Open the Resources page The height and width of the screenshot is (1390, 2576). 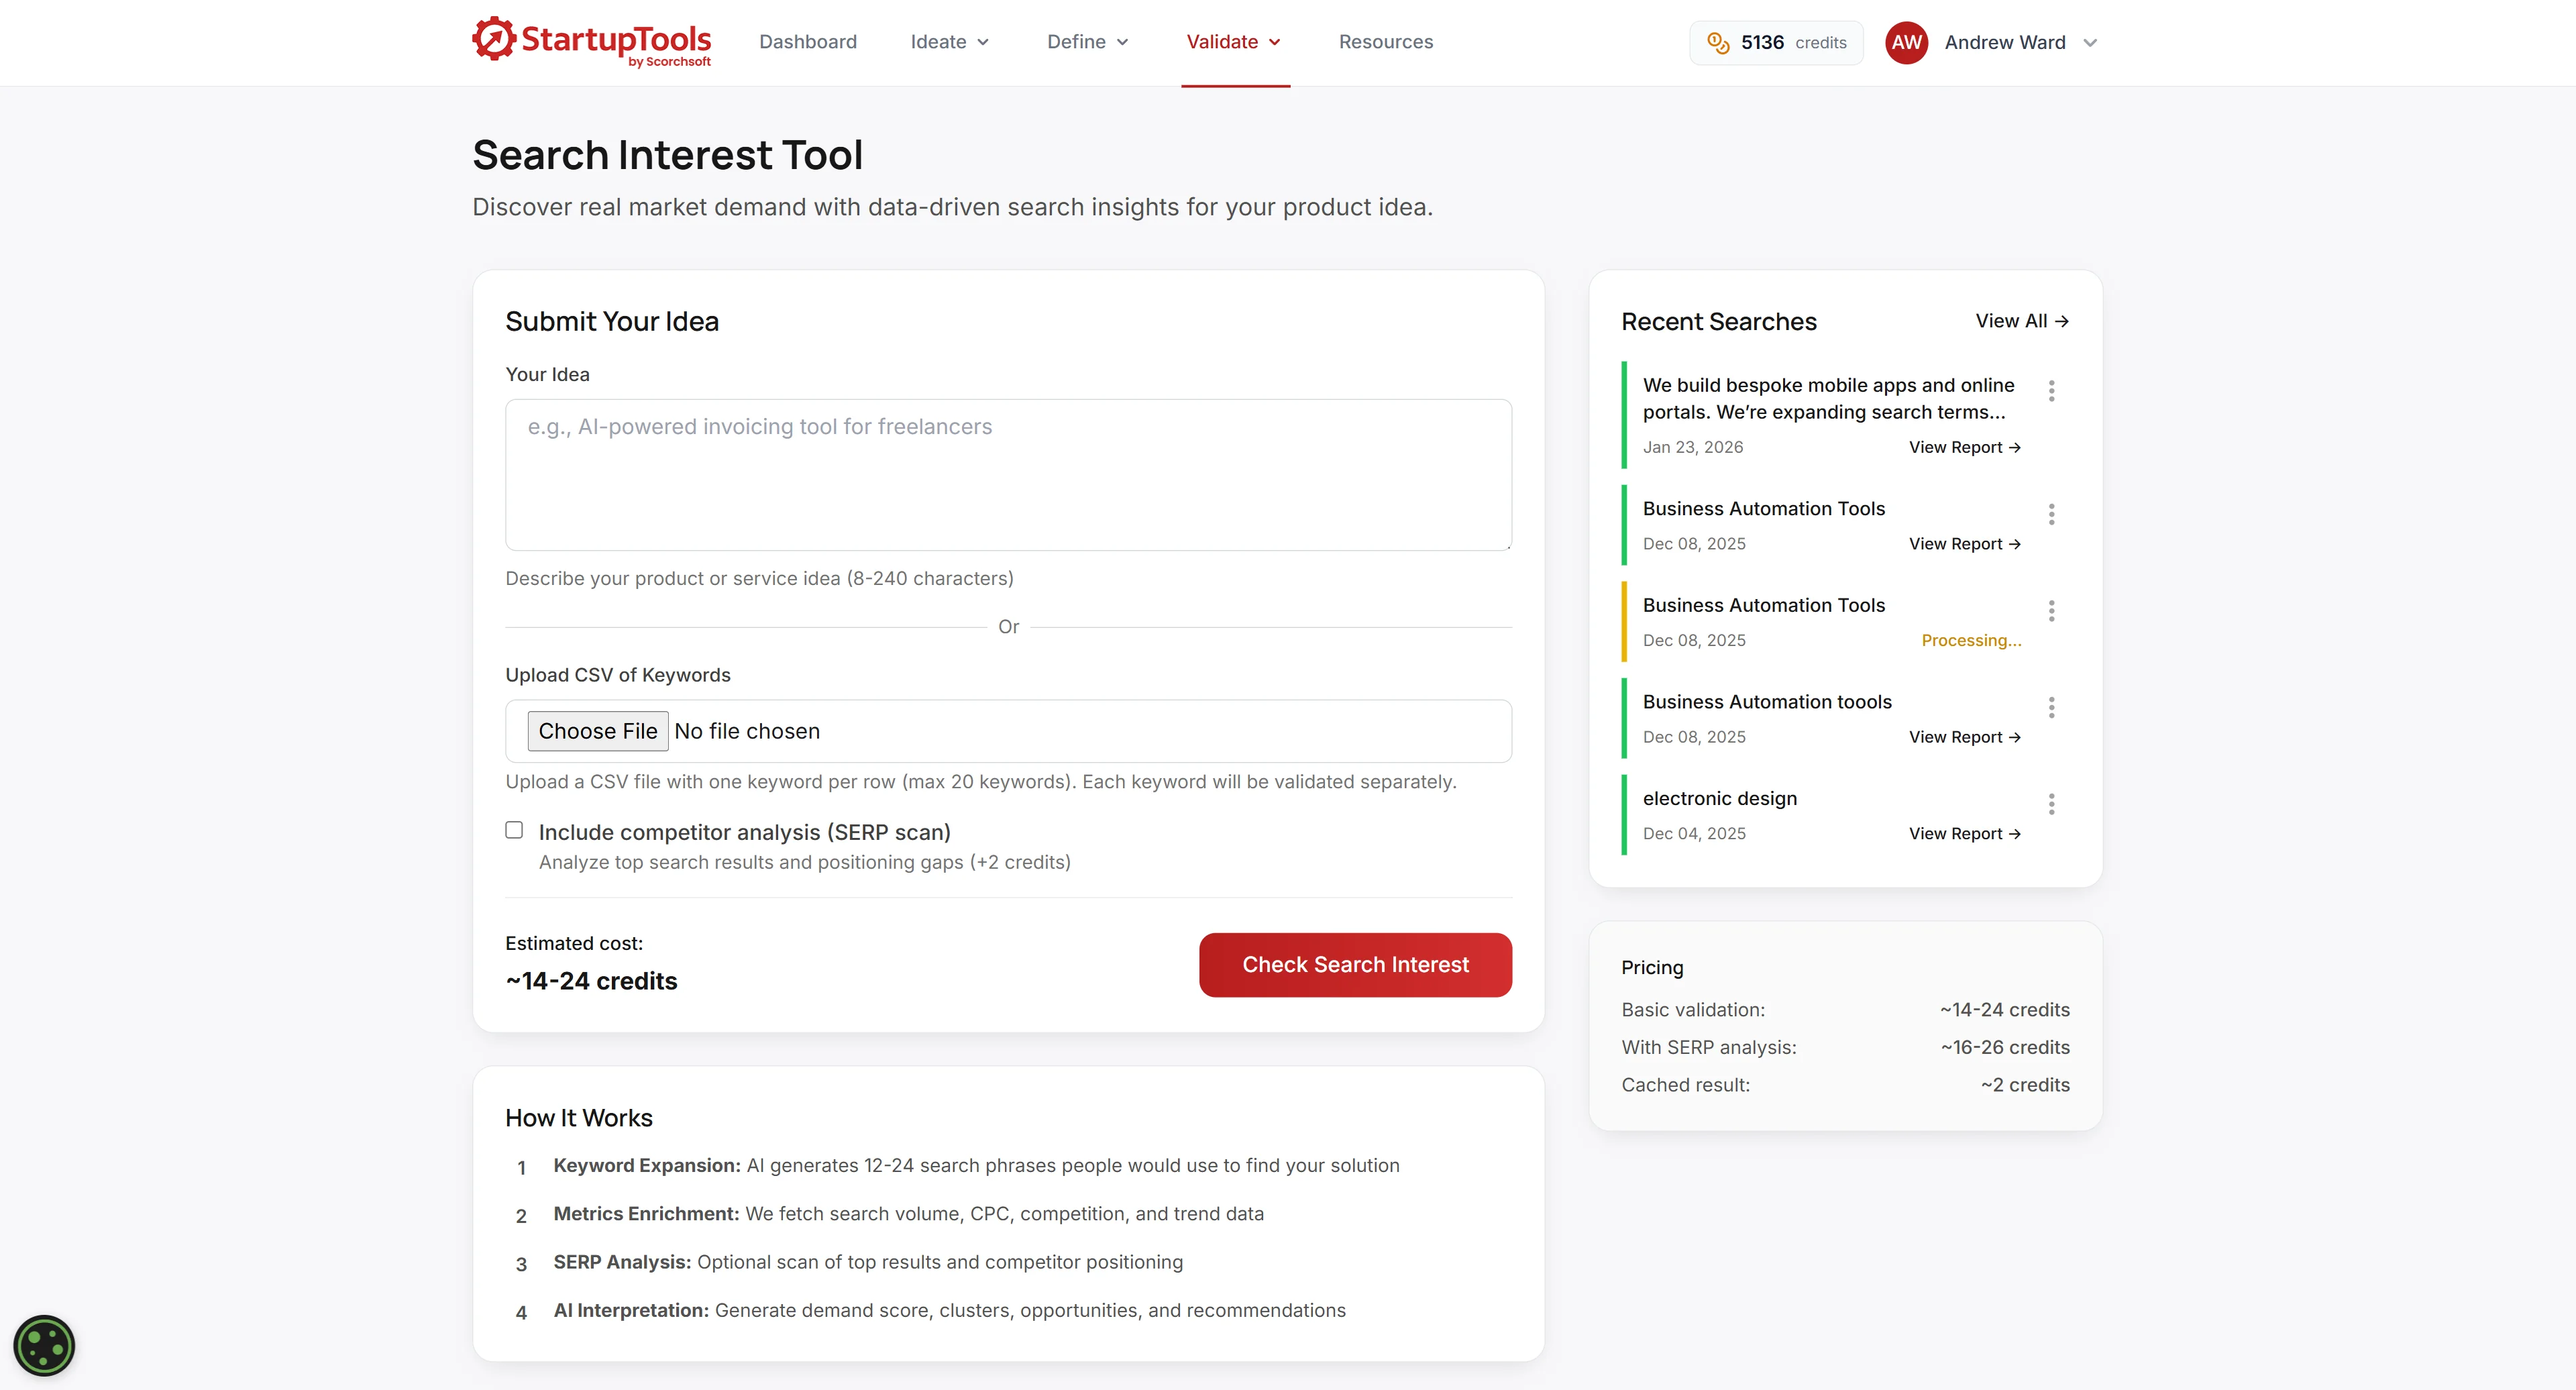click(x=1385, y=42)
